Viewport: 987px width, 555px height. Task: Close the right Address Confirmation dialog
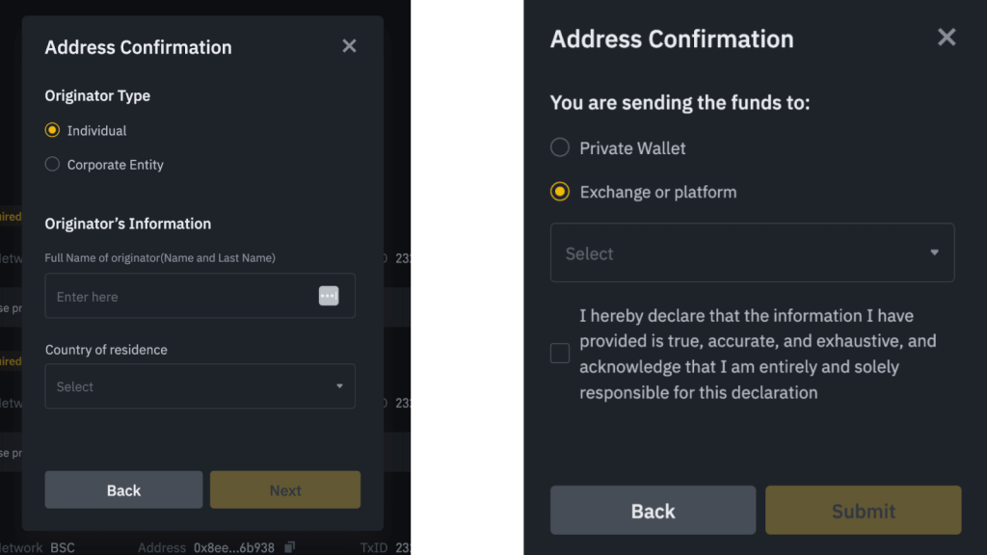coord(946,38)
